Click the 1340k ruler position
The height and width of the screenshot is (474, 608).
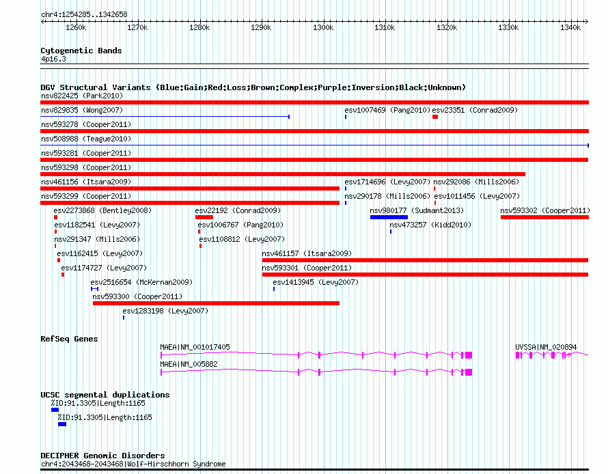[x=570, y=27]
